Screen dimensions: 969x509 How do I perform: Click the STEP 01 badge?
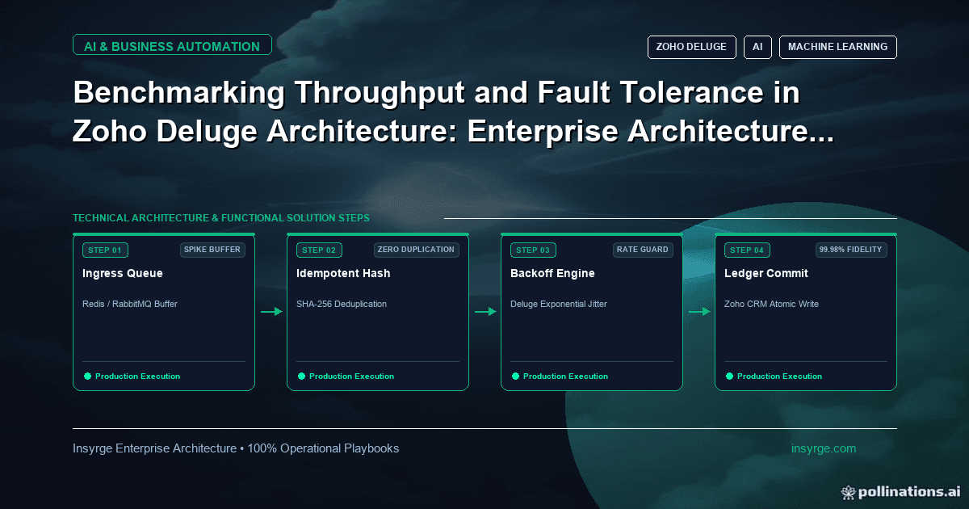click(x=105, y=250)
